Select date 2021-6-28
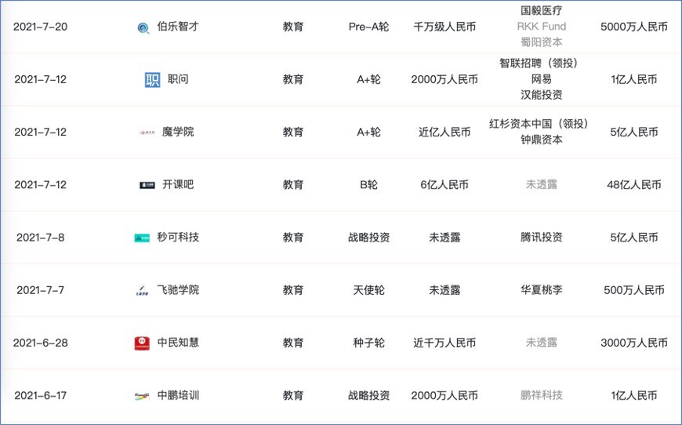Image resolution: width=682 pixels, height=425 pixels. point(41,343)
